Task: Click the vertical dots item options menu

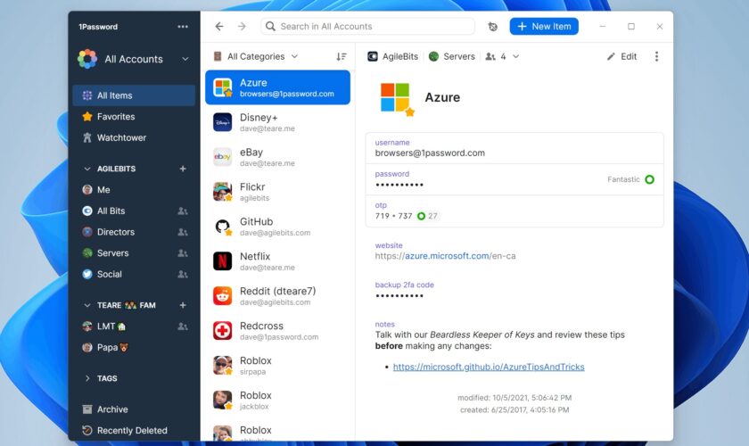Action: tap(657, 56)
